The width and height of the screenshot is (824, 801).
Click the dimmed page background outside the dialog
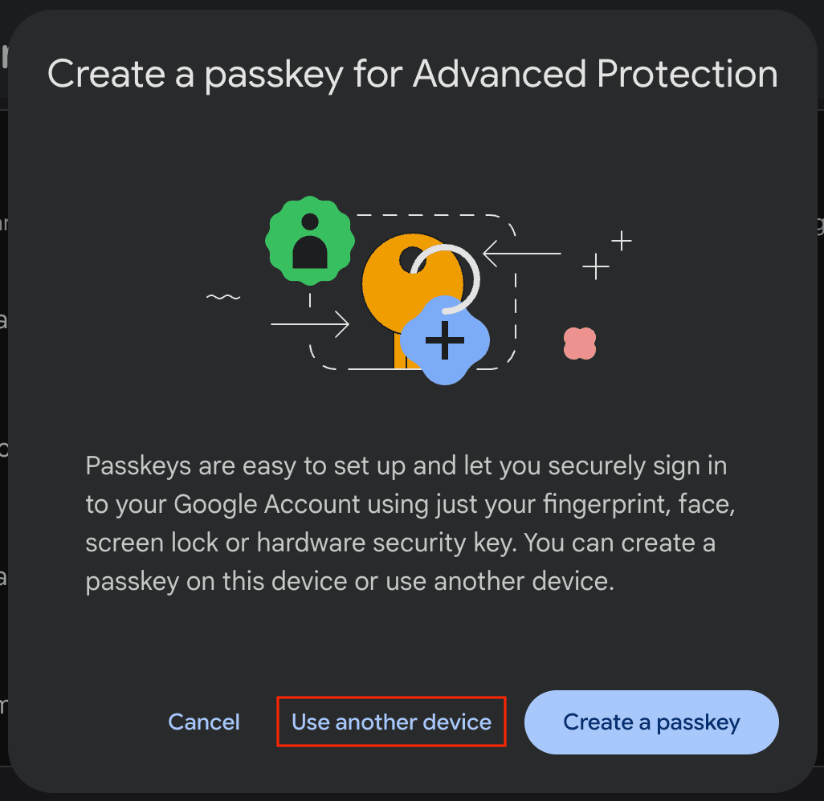[x=5, y=401]
